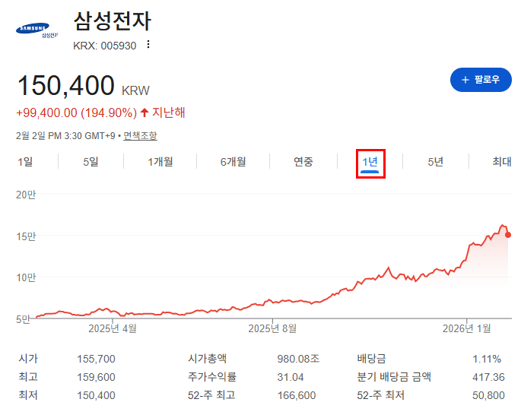Choose the 연중 year-to-date tab

click(x=303, y=162)
